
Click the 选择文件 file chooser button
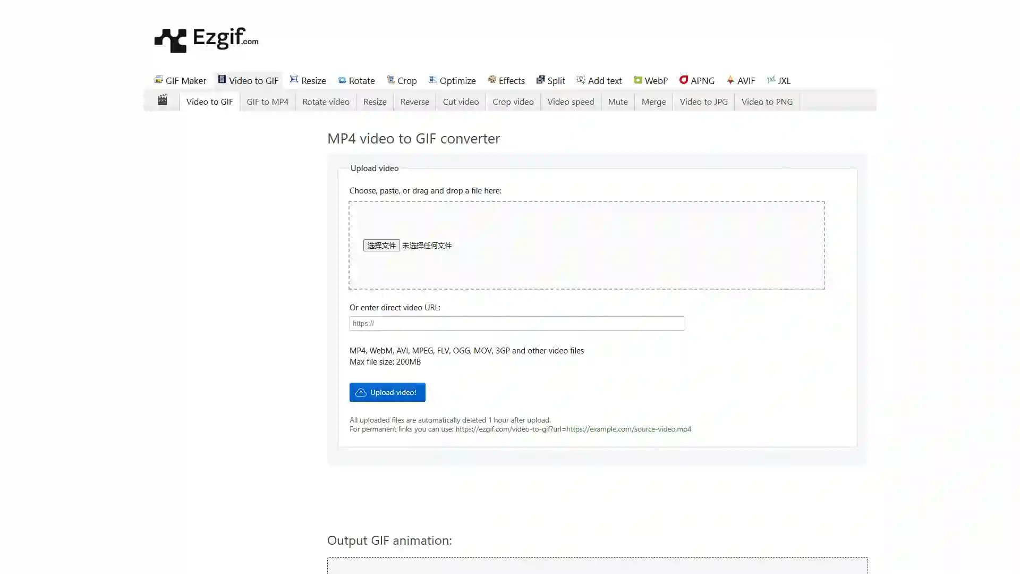coord(381,246)
